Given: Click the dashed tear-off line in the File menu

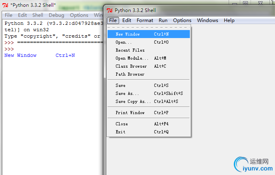Looking at the screenshot, I should coord(149,27).
